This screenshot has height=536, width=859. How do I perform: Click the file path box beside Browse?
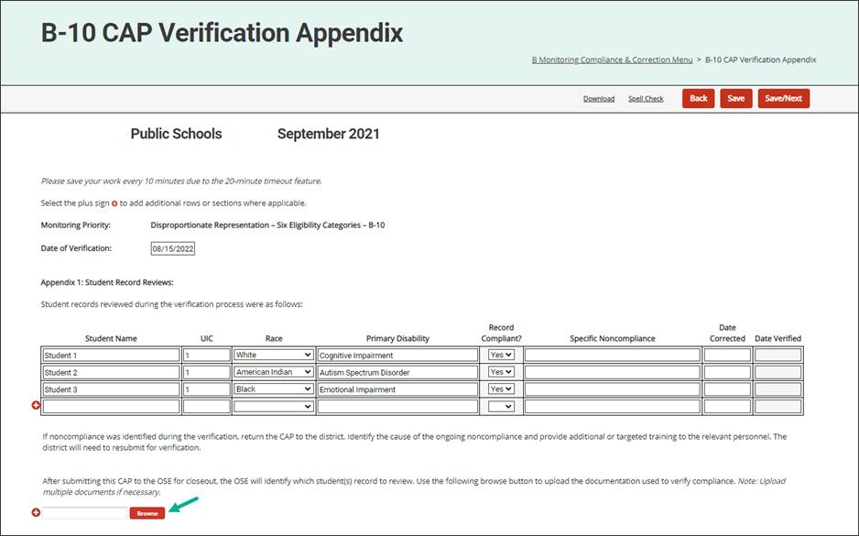85,513
